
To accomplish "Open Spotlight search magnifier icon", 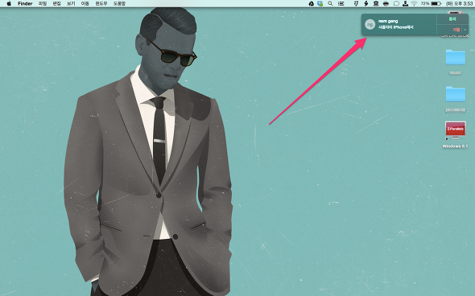I will click(x=330, y=4).
